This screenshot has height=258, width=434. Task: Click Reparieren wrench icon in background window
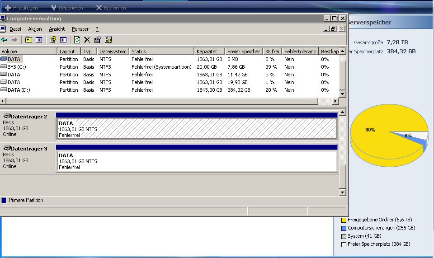click(x=54, y=8)
